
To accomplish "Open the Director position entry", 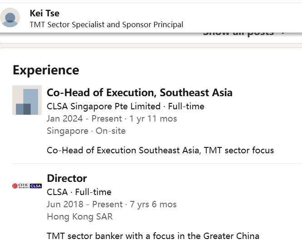I will [x=67, y=178].
